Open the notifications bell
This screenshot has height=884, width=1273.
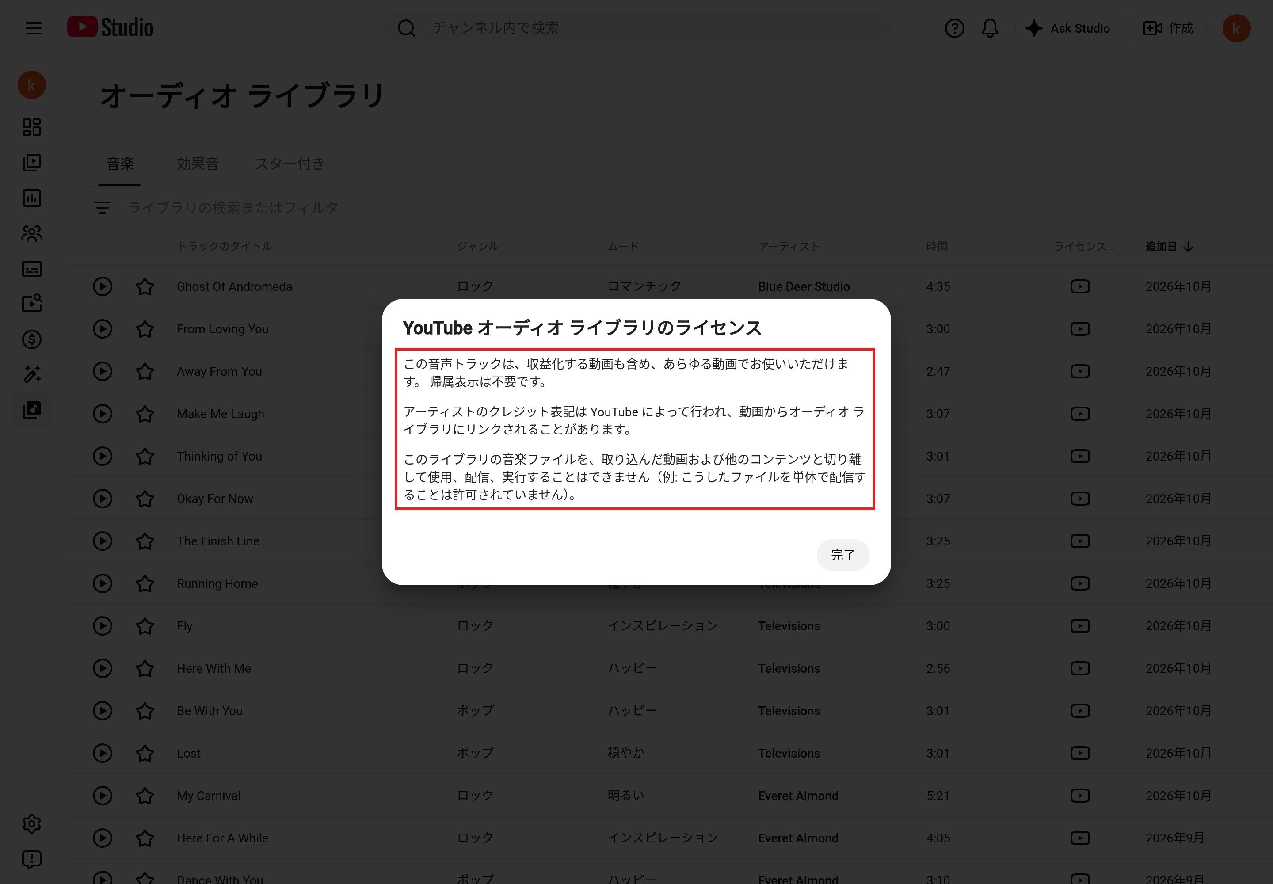coord(989,28)
